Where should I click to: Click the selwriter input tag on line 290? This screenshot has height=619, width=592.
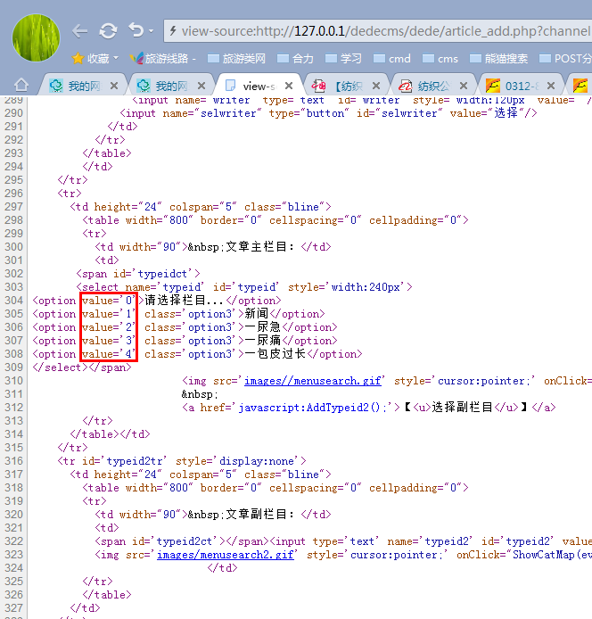[328, 113]
